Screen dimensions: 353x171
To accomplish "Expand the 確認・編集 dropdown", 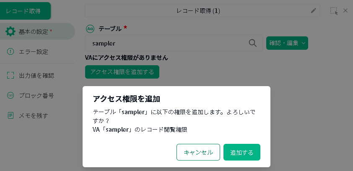I will [287, 43].
